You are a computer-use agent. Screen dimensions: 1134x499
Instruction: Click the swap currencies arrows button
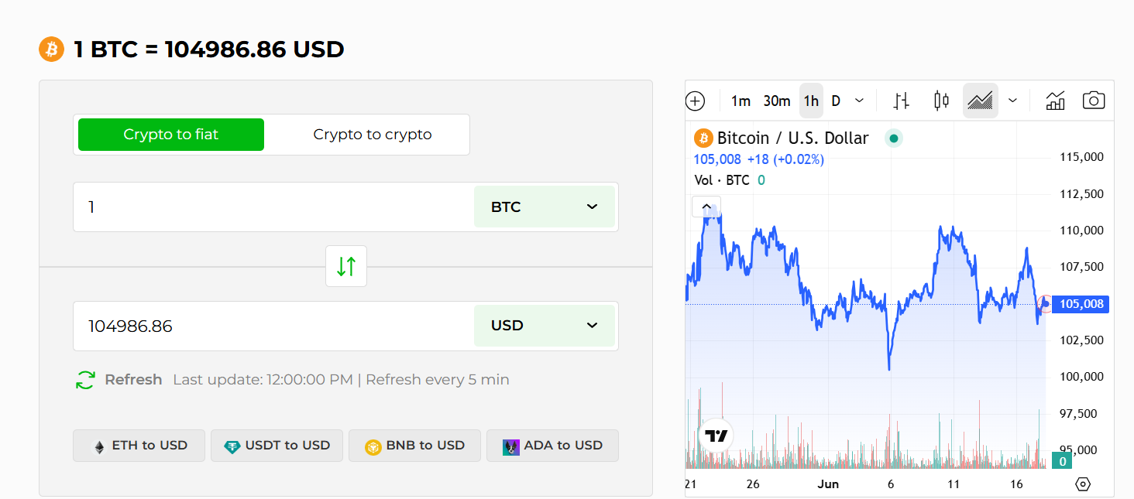coord(345,265)
